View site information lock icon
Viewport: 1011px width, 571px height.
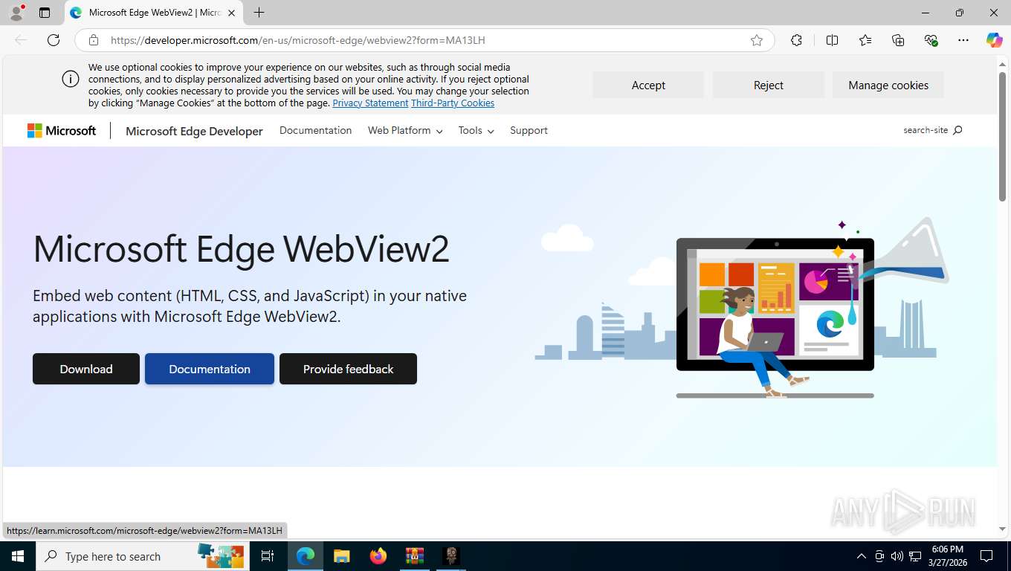(x=94, y=40)
